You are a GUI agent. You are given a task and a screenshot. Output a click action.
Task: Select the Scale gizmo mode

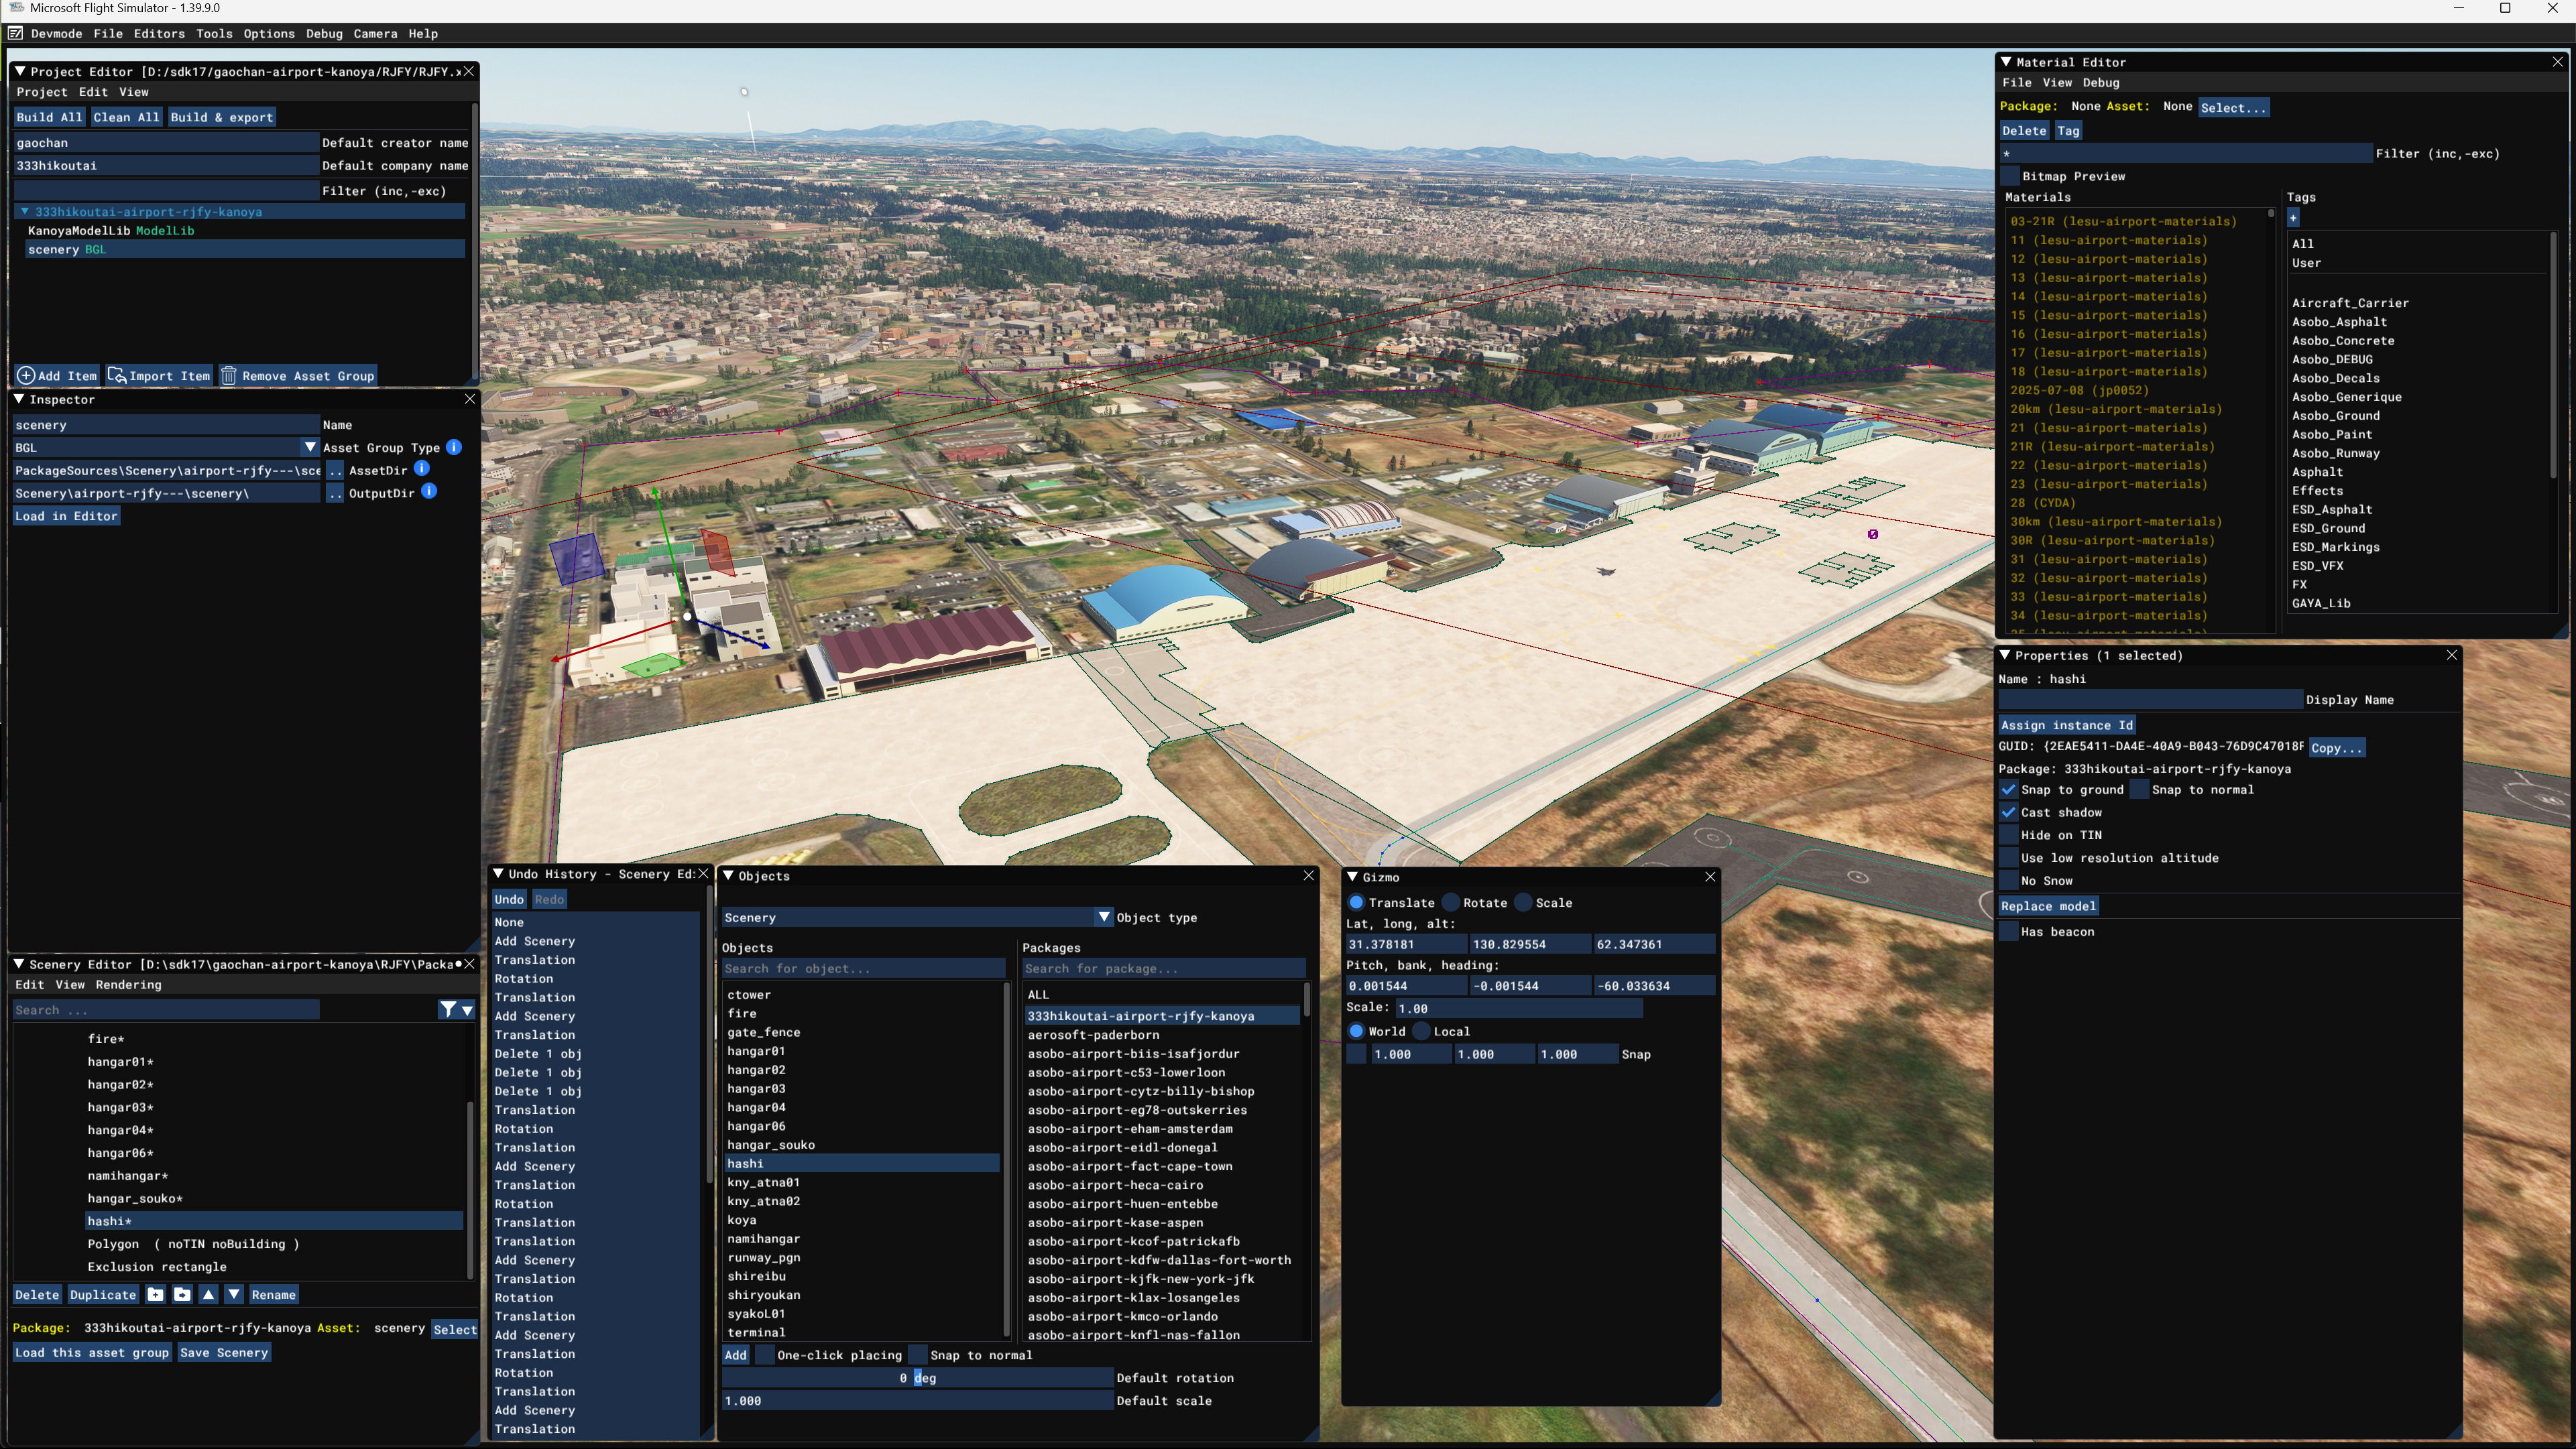click(x=1523, y=902)
